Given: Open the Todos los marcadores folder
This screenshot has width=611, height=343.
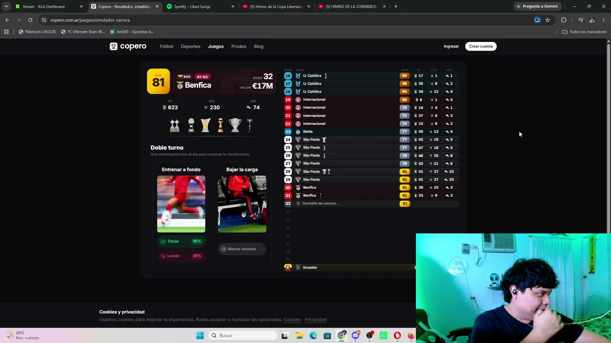Looking at the screenshot, I should tap(584, 32).
